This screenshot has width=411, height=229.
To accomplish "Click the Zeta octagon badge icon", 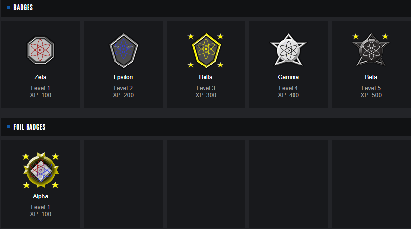I will [x=40, y=50].
